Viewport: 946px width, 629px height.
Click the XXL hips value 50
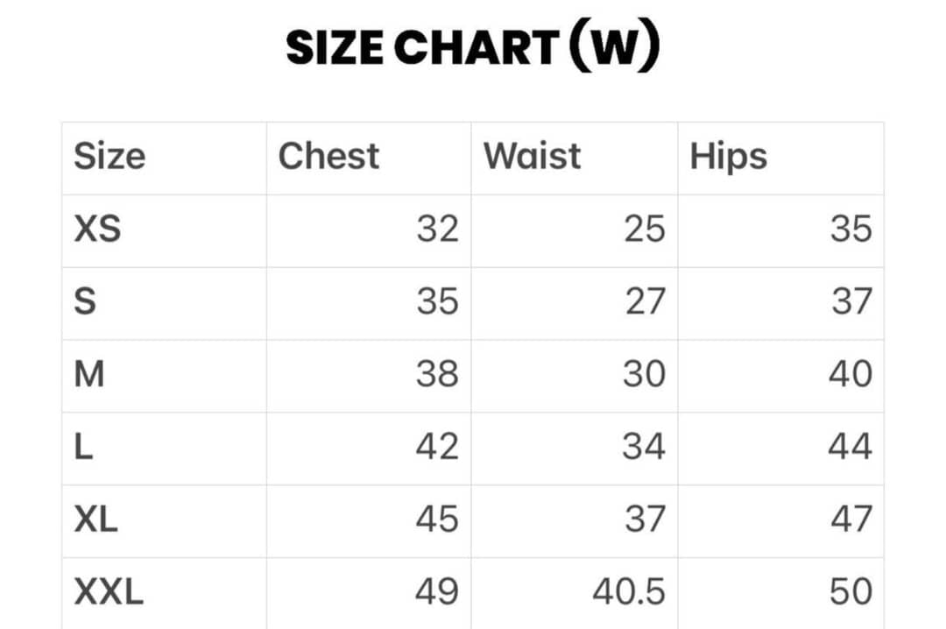point(851,593)
